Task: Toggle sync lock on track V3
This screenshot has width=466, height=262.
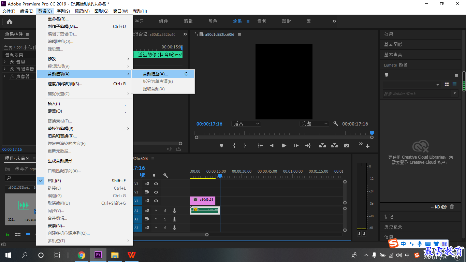Action: (x=147, y=184)
